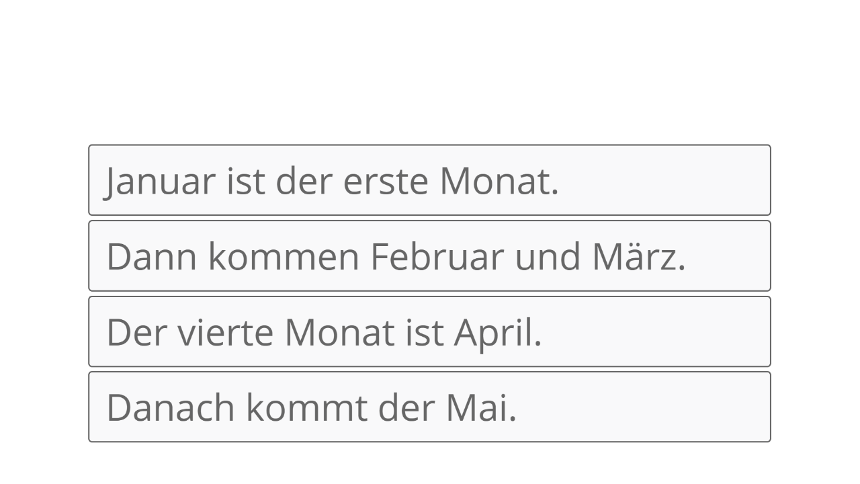The width and height of the screenshot is (860, 484).
Task: Click the word 'und' between Februar and März
Action: [548, 256]
